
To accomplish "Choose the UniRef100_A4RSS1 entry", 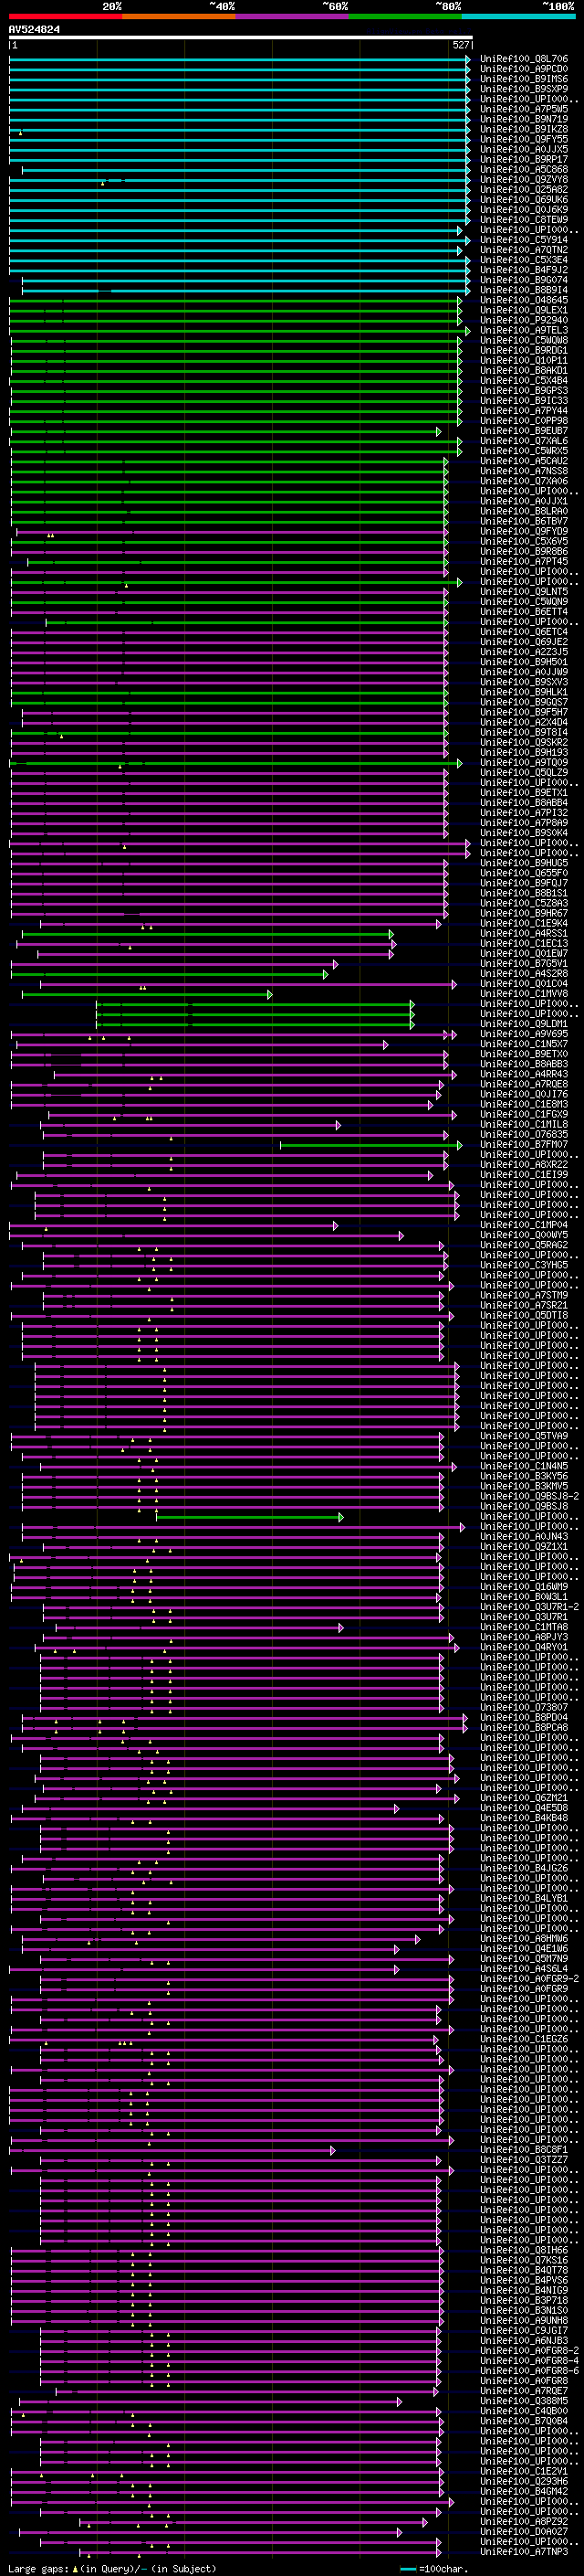I will click(524, 934).
